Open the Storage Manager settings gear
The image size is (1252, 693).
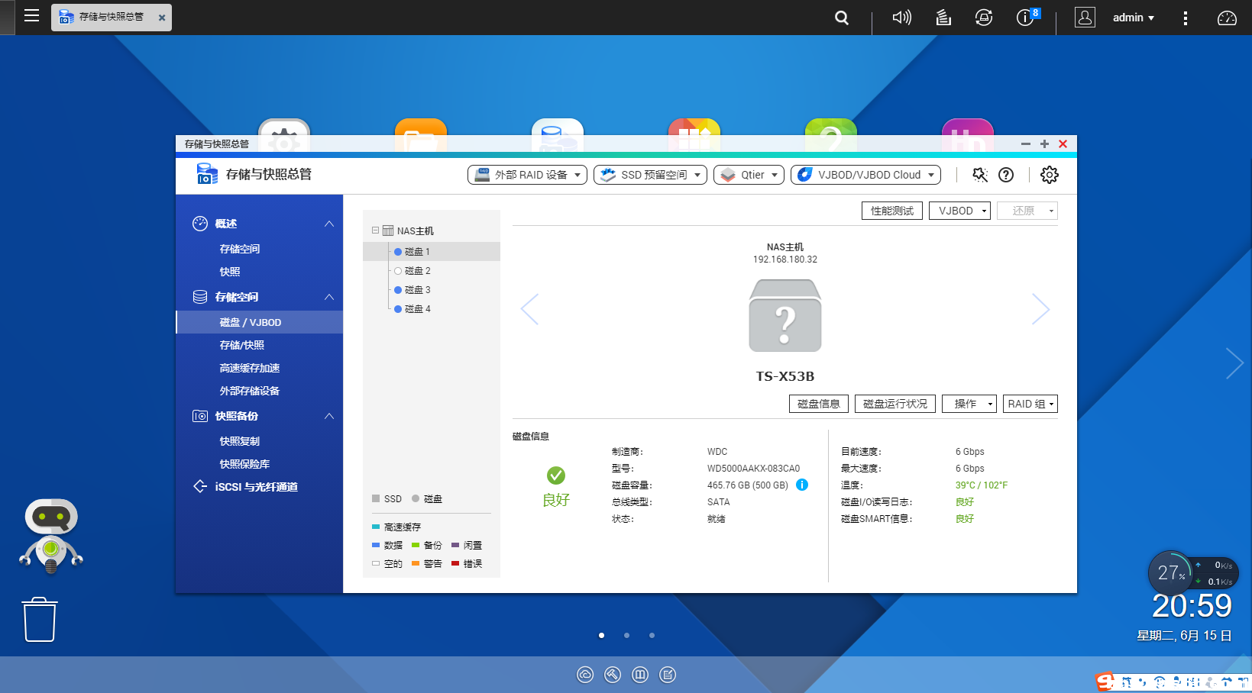point(1049,175)
